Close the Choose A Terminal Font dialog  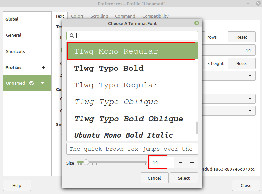197,23
